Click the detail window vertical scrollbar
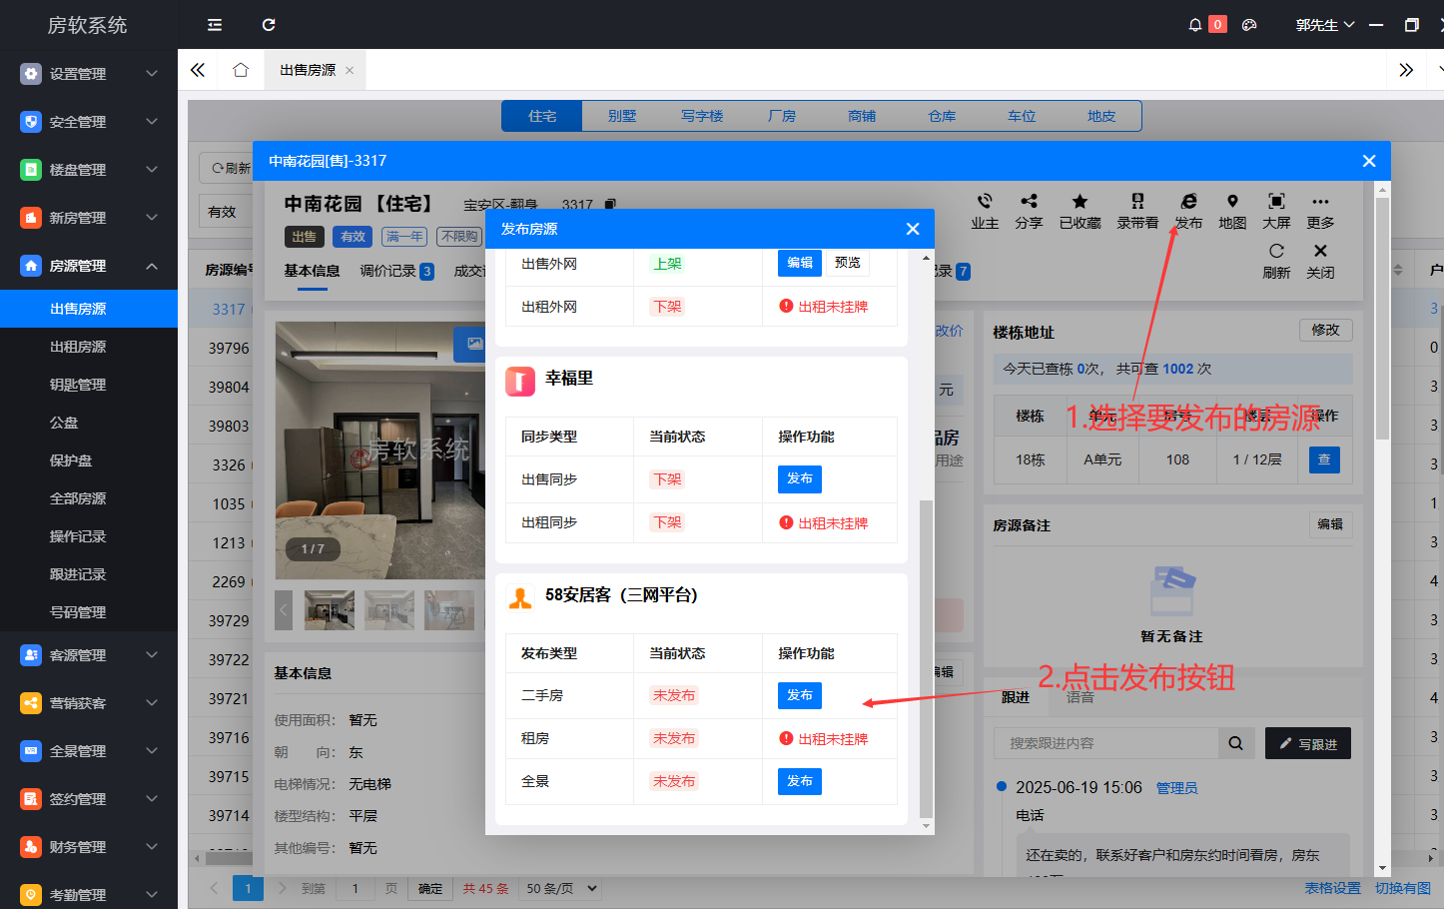This screenshot has height=909, width=1444. coord(1382,320)
